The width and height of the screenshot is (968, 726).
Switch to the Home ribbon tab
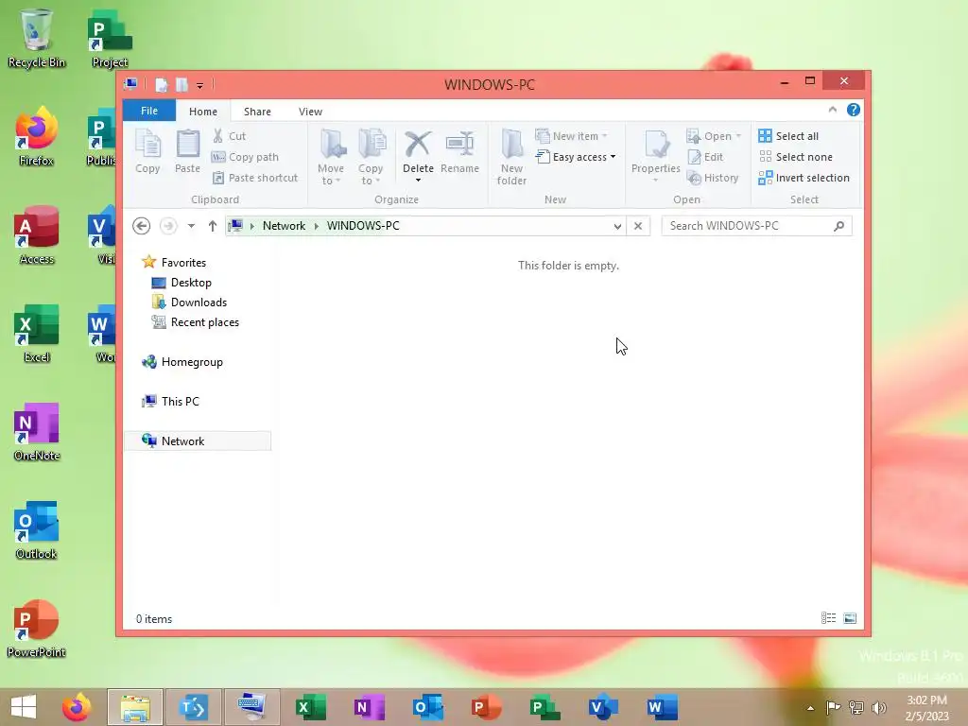[x=203, y=112]
